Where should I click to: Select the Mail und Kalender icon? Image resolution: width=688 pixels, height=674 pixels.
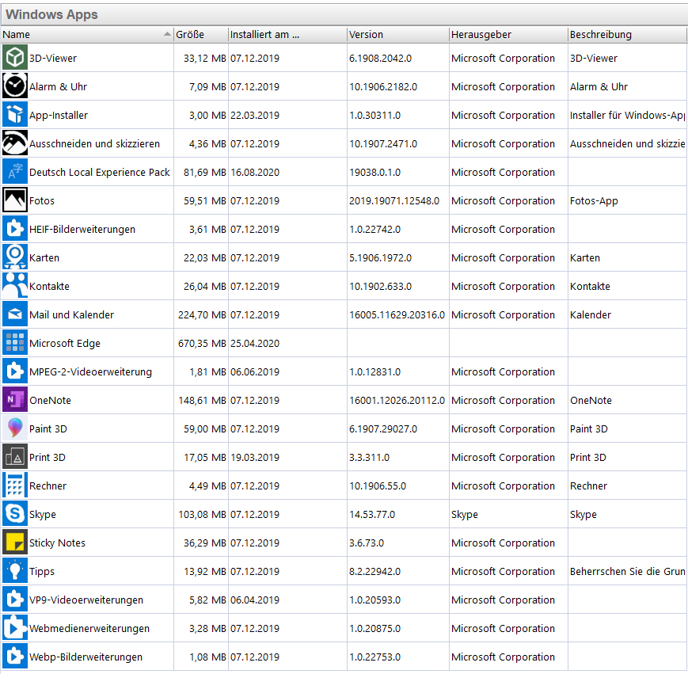(x=15, y=314)
